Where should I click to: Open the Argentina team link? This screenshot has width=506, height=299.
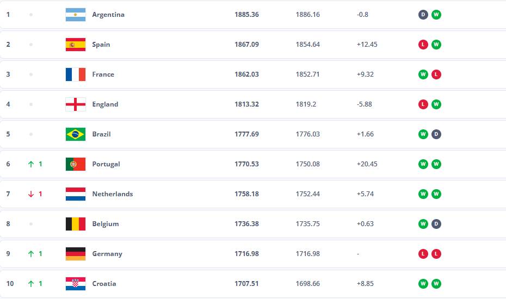(108, 15)
